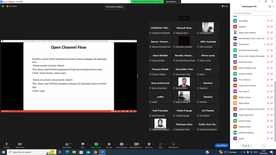Click the green encryption shield icon
Viewport: 276px width, 155px height.
3,6
